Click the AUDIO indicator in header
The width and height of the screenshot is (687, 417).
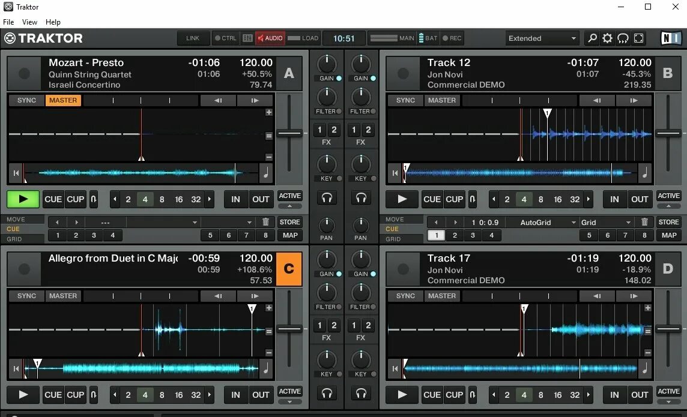pyautogui.click(x=270, y=38)
